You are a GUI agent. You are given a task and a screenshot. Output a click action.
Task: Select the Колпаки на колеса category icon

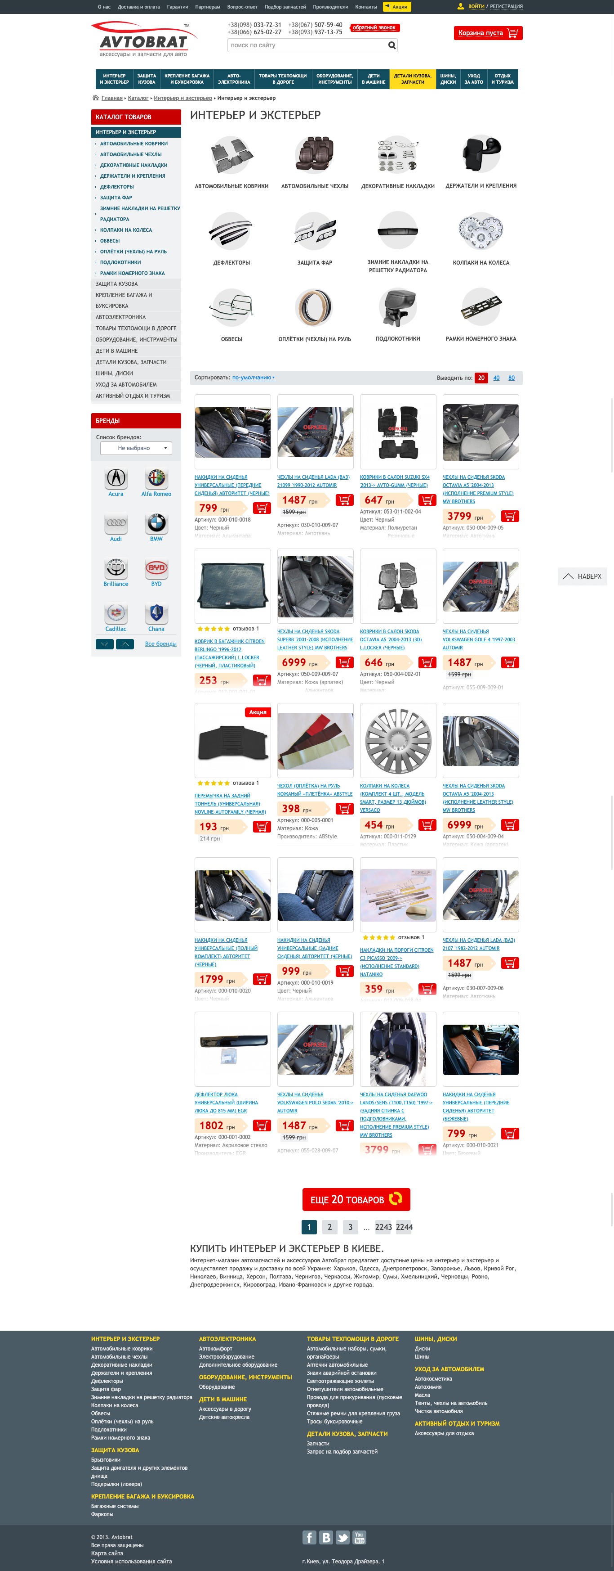pyautogui.click(x=481, y=231)
